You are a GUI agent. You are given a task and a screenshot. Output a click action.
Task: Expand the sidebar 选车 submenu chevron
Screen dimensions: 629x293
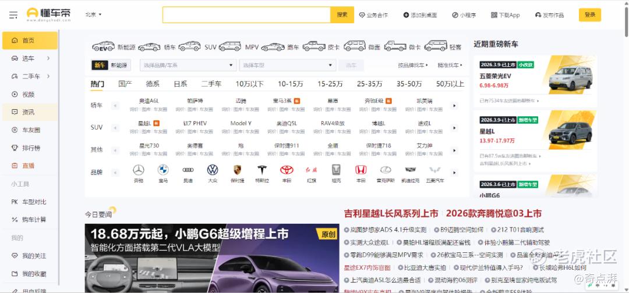click(48, 59)
